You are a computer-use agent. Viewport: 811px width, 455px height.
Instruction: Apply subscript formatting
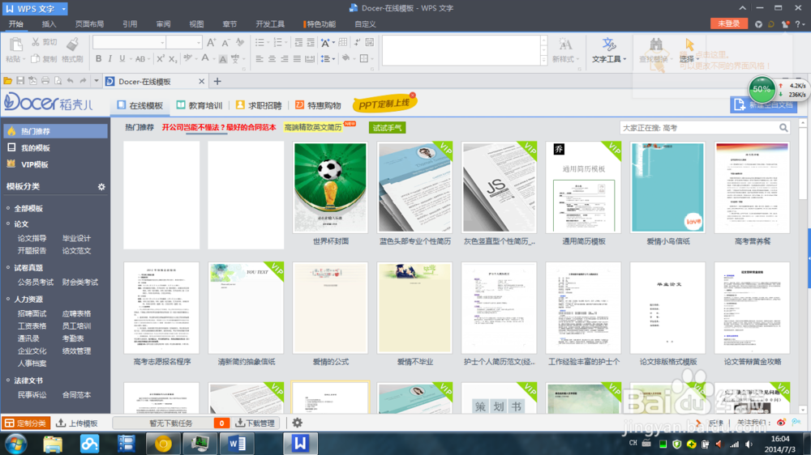173,59
